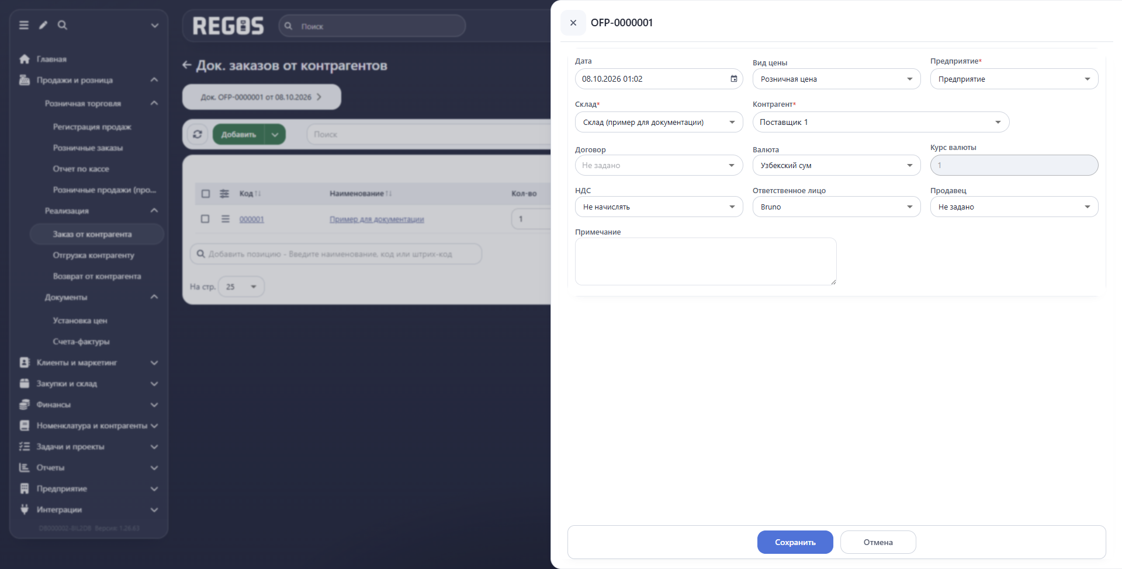Open the Контрагент dropdown Поставщик 1

pos(881,122)
